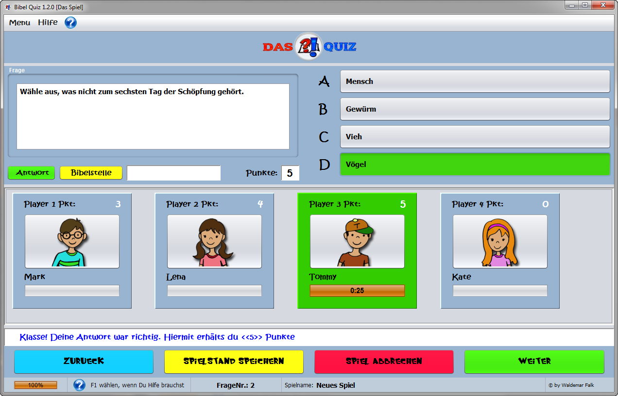The height and width of the screenshot is (396, 618).
Task: Click Tommy's avatar picture
Action: point(357,241)
